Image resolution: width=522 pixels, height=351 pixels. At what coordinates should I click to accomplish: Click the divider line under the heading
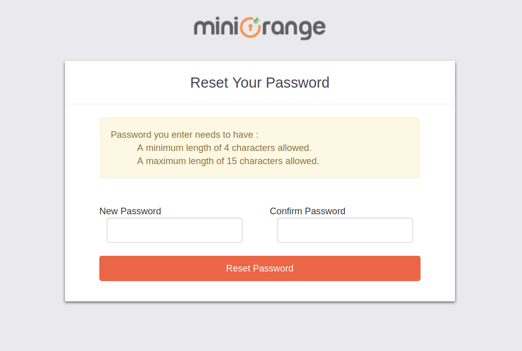pos(260,103)
